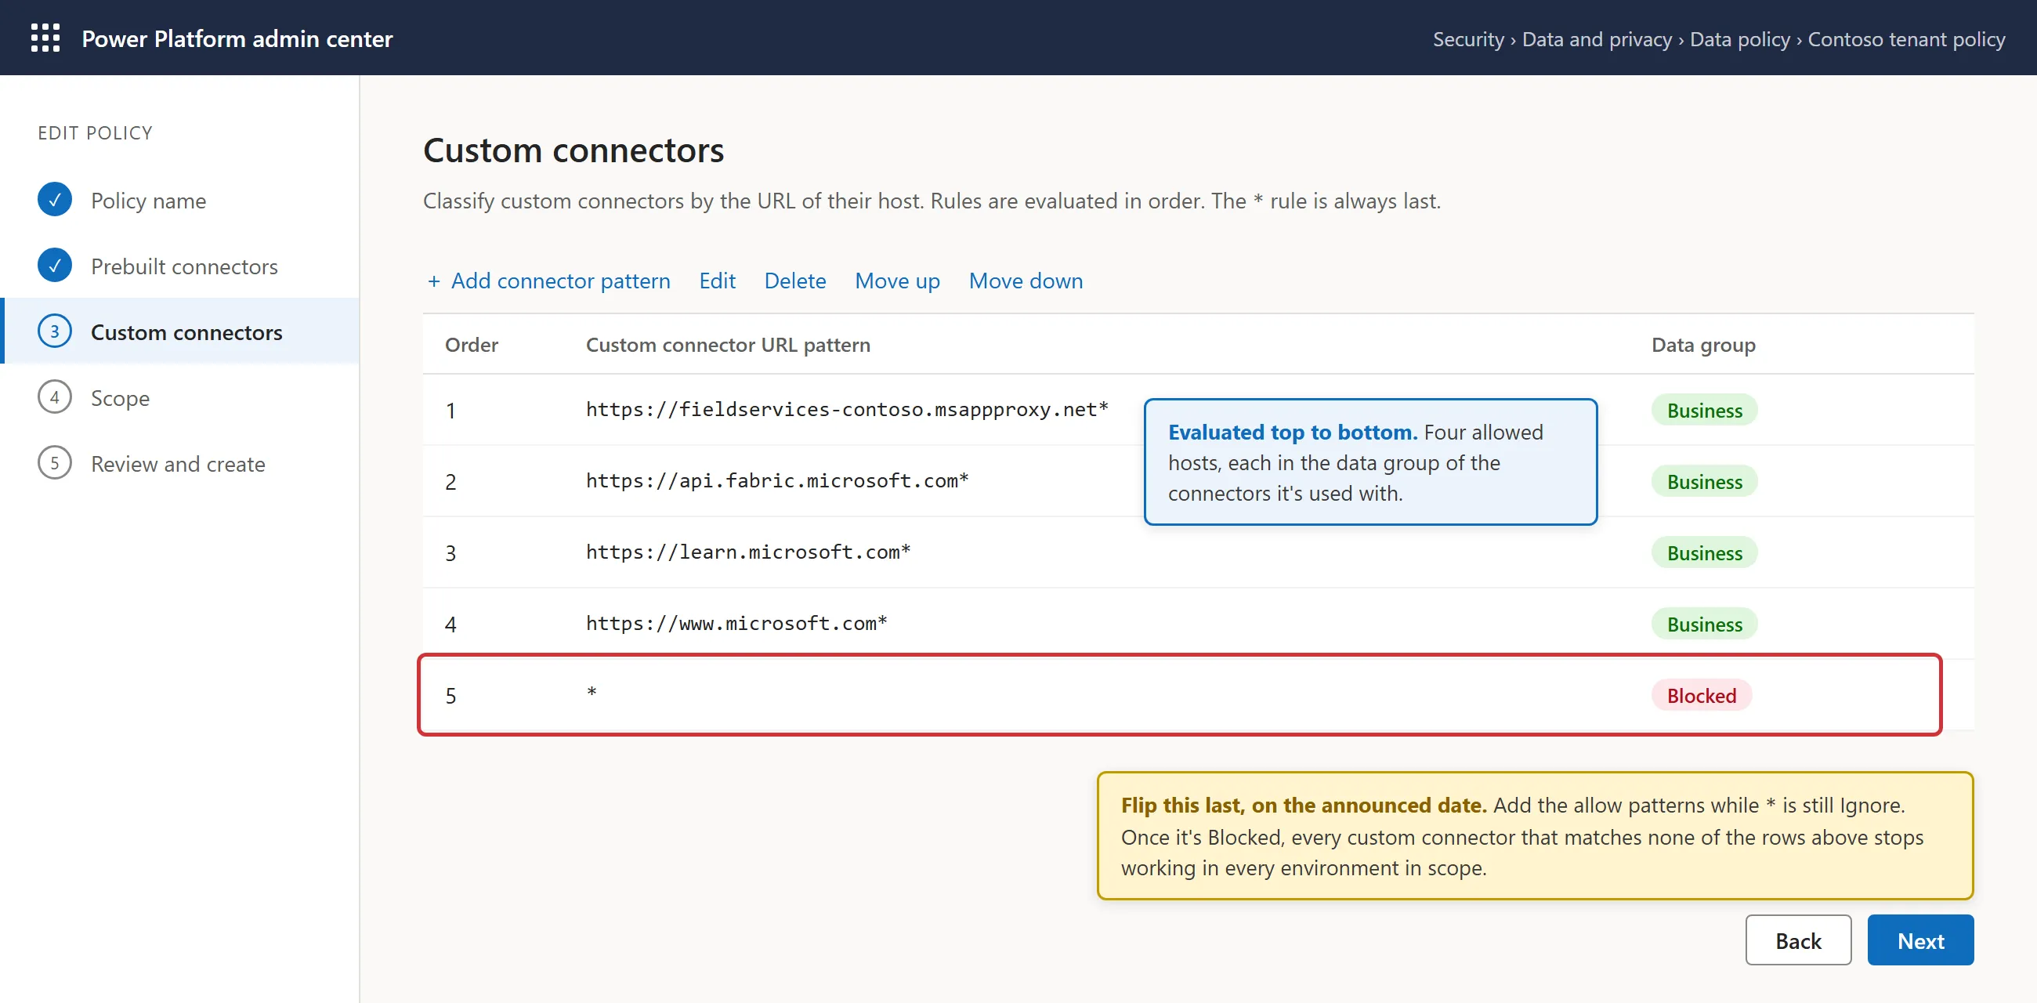
Task: Open Data policy in the breadcrumb
Action: click(x=1739, y=38)
